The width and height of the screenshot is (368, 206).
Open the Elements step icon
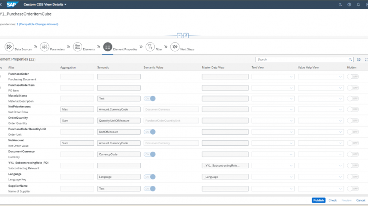78,47
